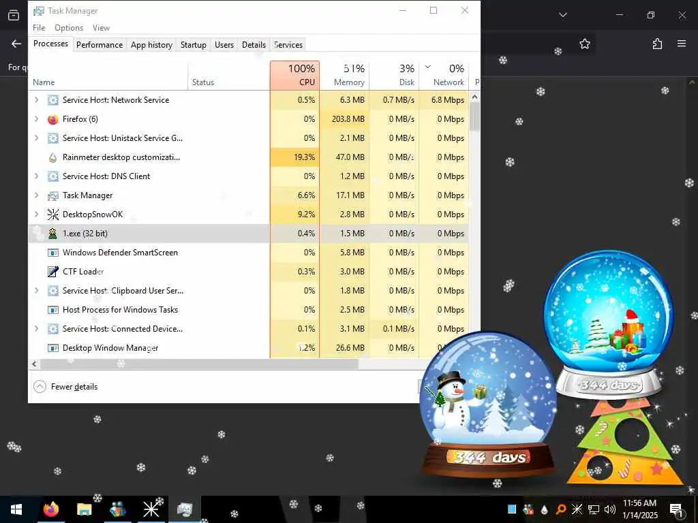The height and width of the screenshot is (523, 698).
Task: Open File Explorer from the taskbar
Action: coord(84,509)
